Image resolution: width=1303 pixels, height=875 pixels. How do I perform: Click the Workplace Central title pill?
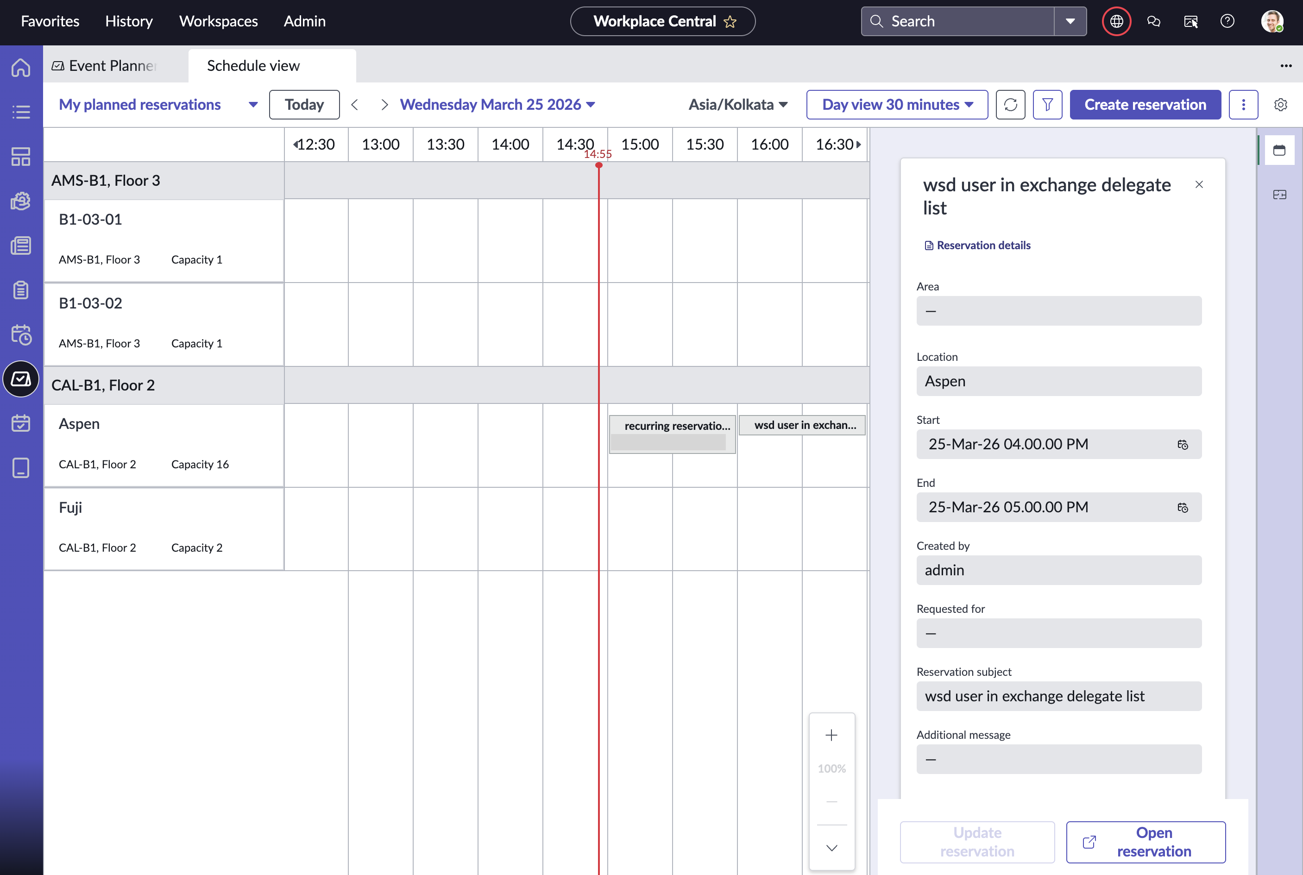662,21
